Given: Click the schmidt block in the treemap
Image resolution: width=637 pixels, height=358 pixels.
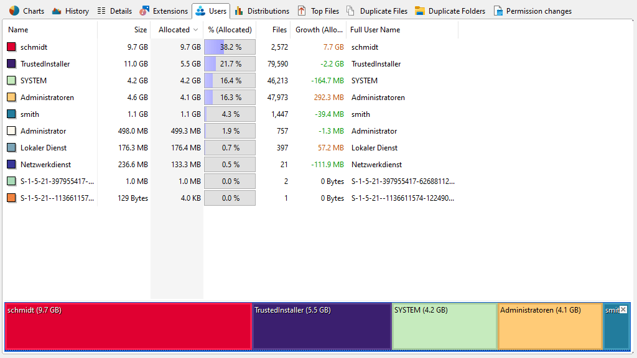Looking at the screenshot, I should point(128,326).
